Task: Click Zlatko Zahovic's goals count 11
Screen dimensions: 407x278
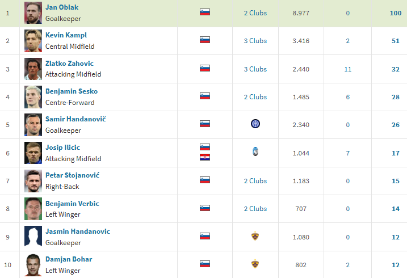Action: [347, 69]
